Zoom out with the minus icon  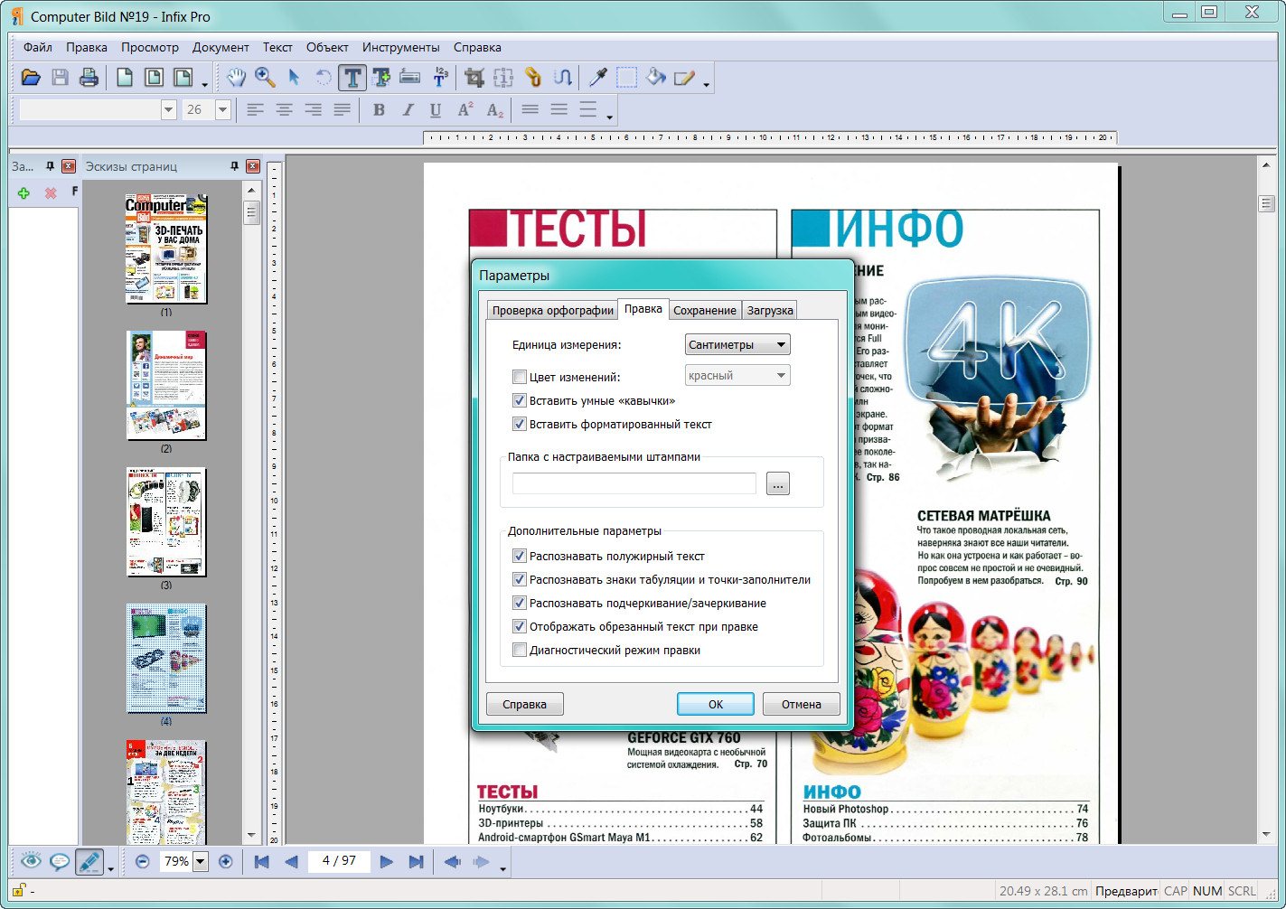click(142, 861)
